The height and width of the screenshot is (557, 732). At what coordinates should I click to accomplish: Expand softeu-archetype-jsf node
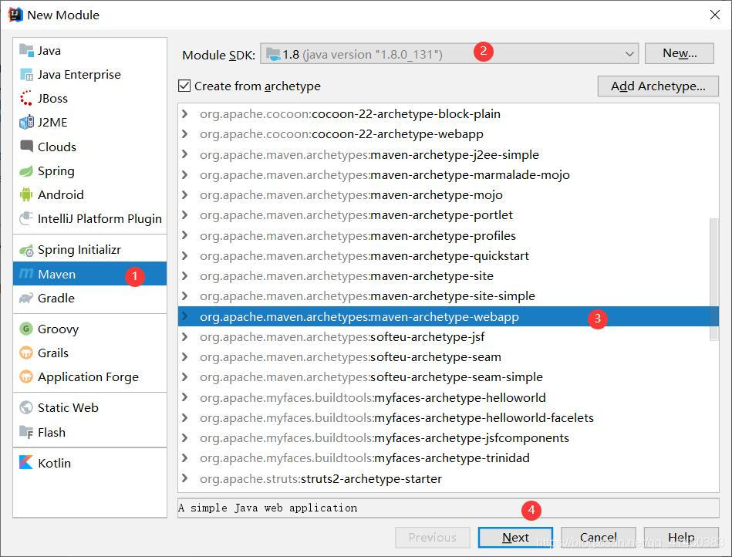tap(185, 336)
